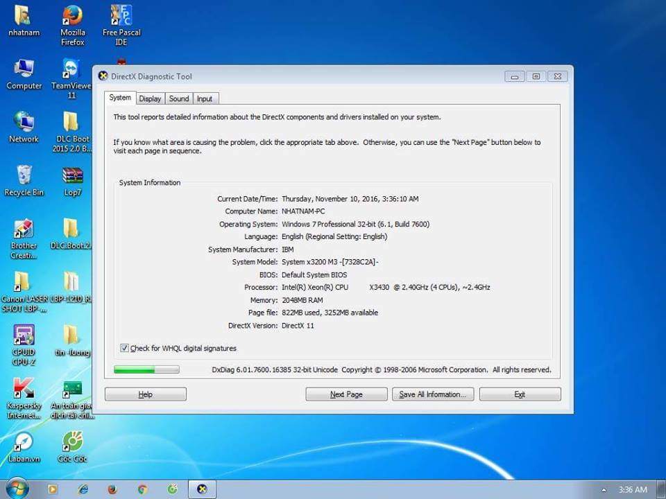666x499 pixels.
Task: Launch the Laban.vn desktop shortcut
Action: tap(24, 448)
